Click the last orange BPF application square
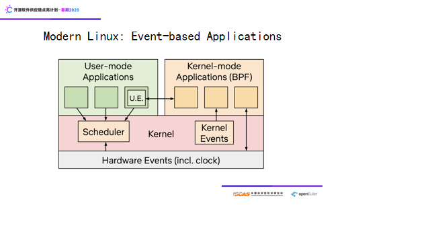The image size is (430, 242). point(246,97)
